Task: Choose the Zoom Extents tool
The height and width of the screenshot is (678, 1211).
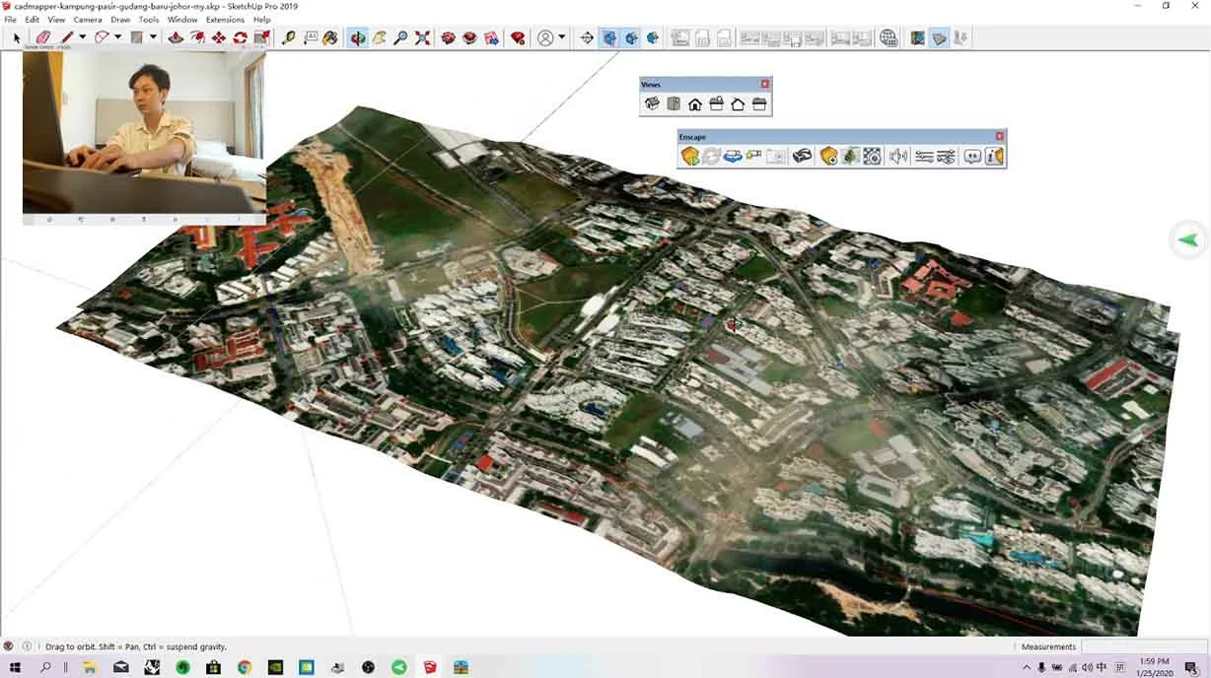Action: pyautogui.click(x=422, y=37)
